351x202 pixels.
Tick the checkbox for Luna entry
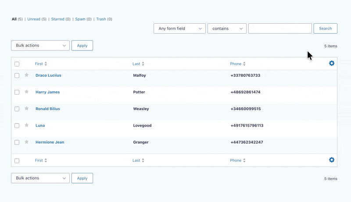[x=17, y=126]
